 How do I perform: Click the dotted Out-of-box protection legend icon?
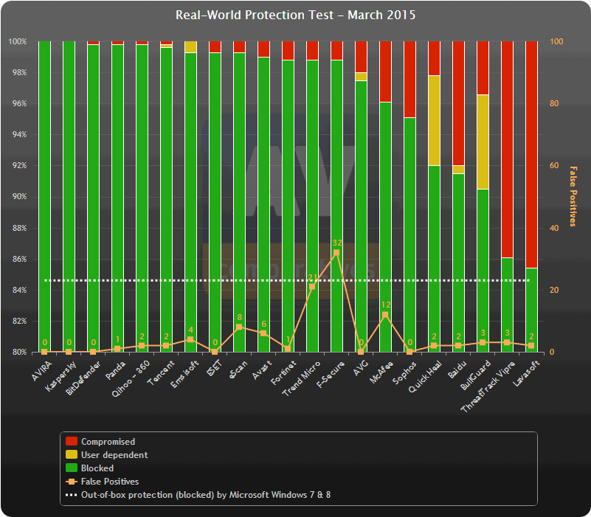coord(72,494)
